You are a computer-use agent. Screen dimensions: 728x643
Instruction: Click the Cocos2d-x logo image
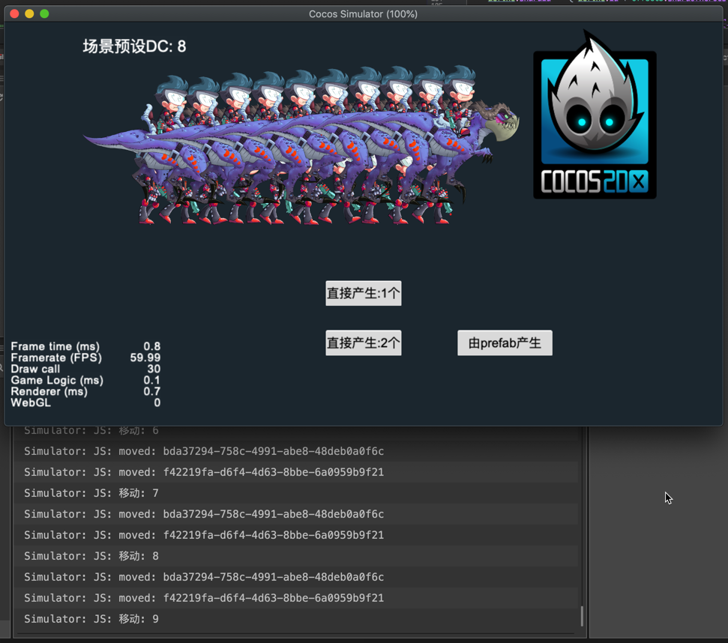[595, 116]
